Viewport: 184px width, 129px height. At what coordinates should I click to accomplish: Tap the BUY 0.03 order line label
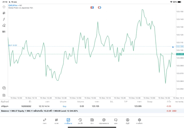[13, 45]
